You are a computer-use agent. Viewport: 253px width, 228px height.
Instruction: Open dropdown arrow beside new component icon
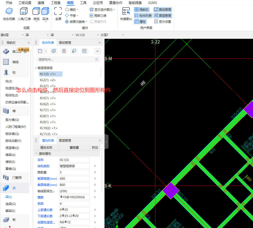click(46, 51)
